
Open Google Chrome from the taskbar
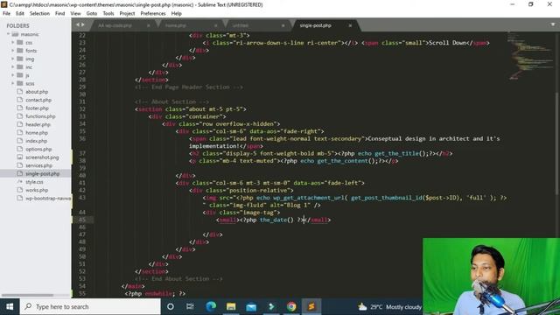291,307
